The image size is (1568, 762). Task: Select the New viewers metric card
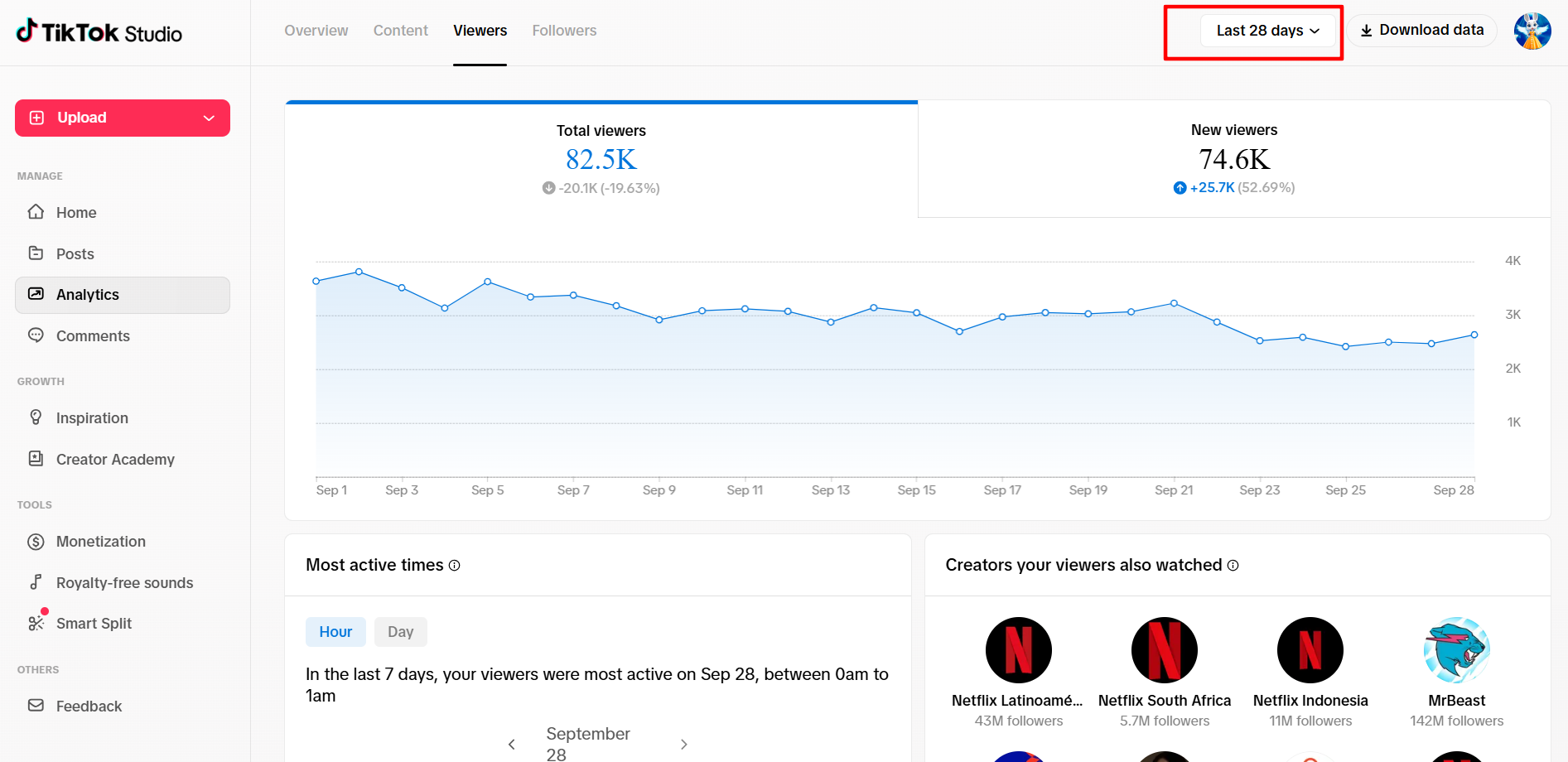pyautogui.click(x=1234, y=159)
